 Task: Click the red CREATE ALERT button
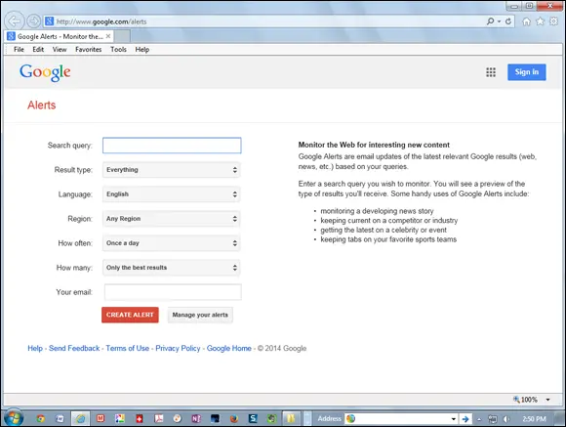coord(130,315)
